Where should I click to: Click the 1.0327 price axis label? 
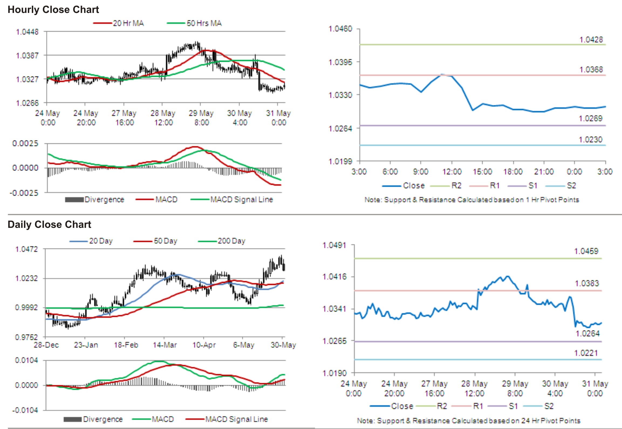(x=27, y=79)
